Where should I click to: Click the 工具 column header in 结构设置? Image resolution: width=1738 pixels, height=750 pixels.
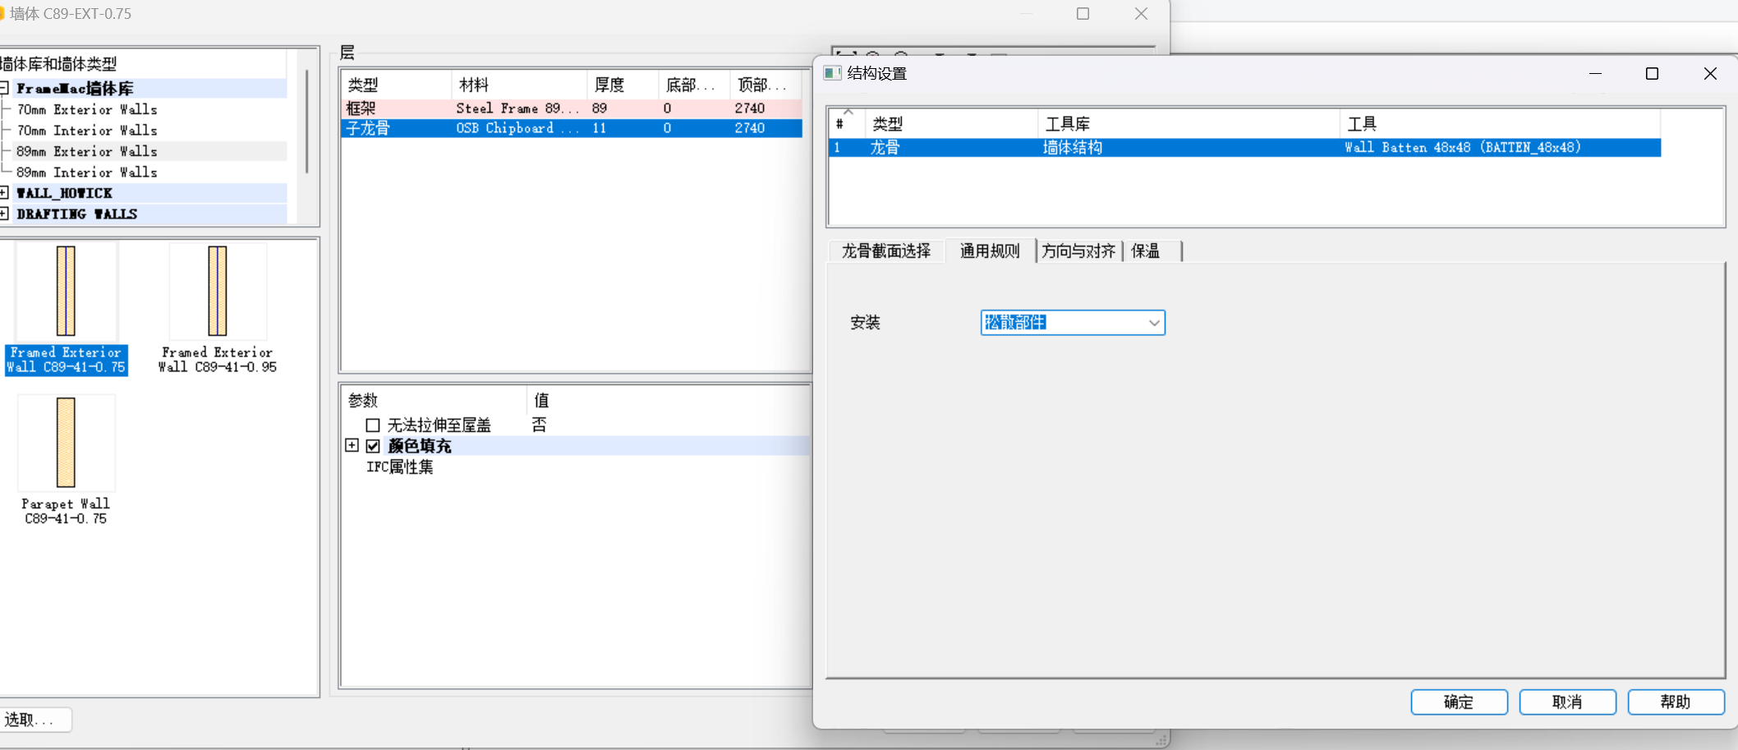click(x=1500, y=124)
